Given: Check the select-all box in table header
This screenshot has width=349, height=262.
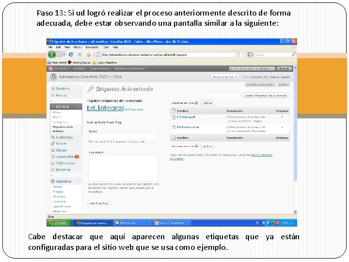Looking at the screenshot, I should 174,111.
